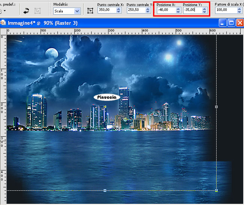Open the Modalità dropdown showing Scala
The width and height of the screenshot is (244, 205).
click(x=67, y=11)
